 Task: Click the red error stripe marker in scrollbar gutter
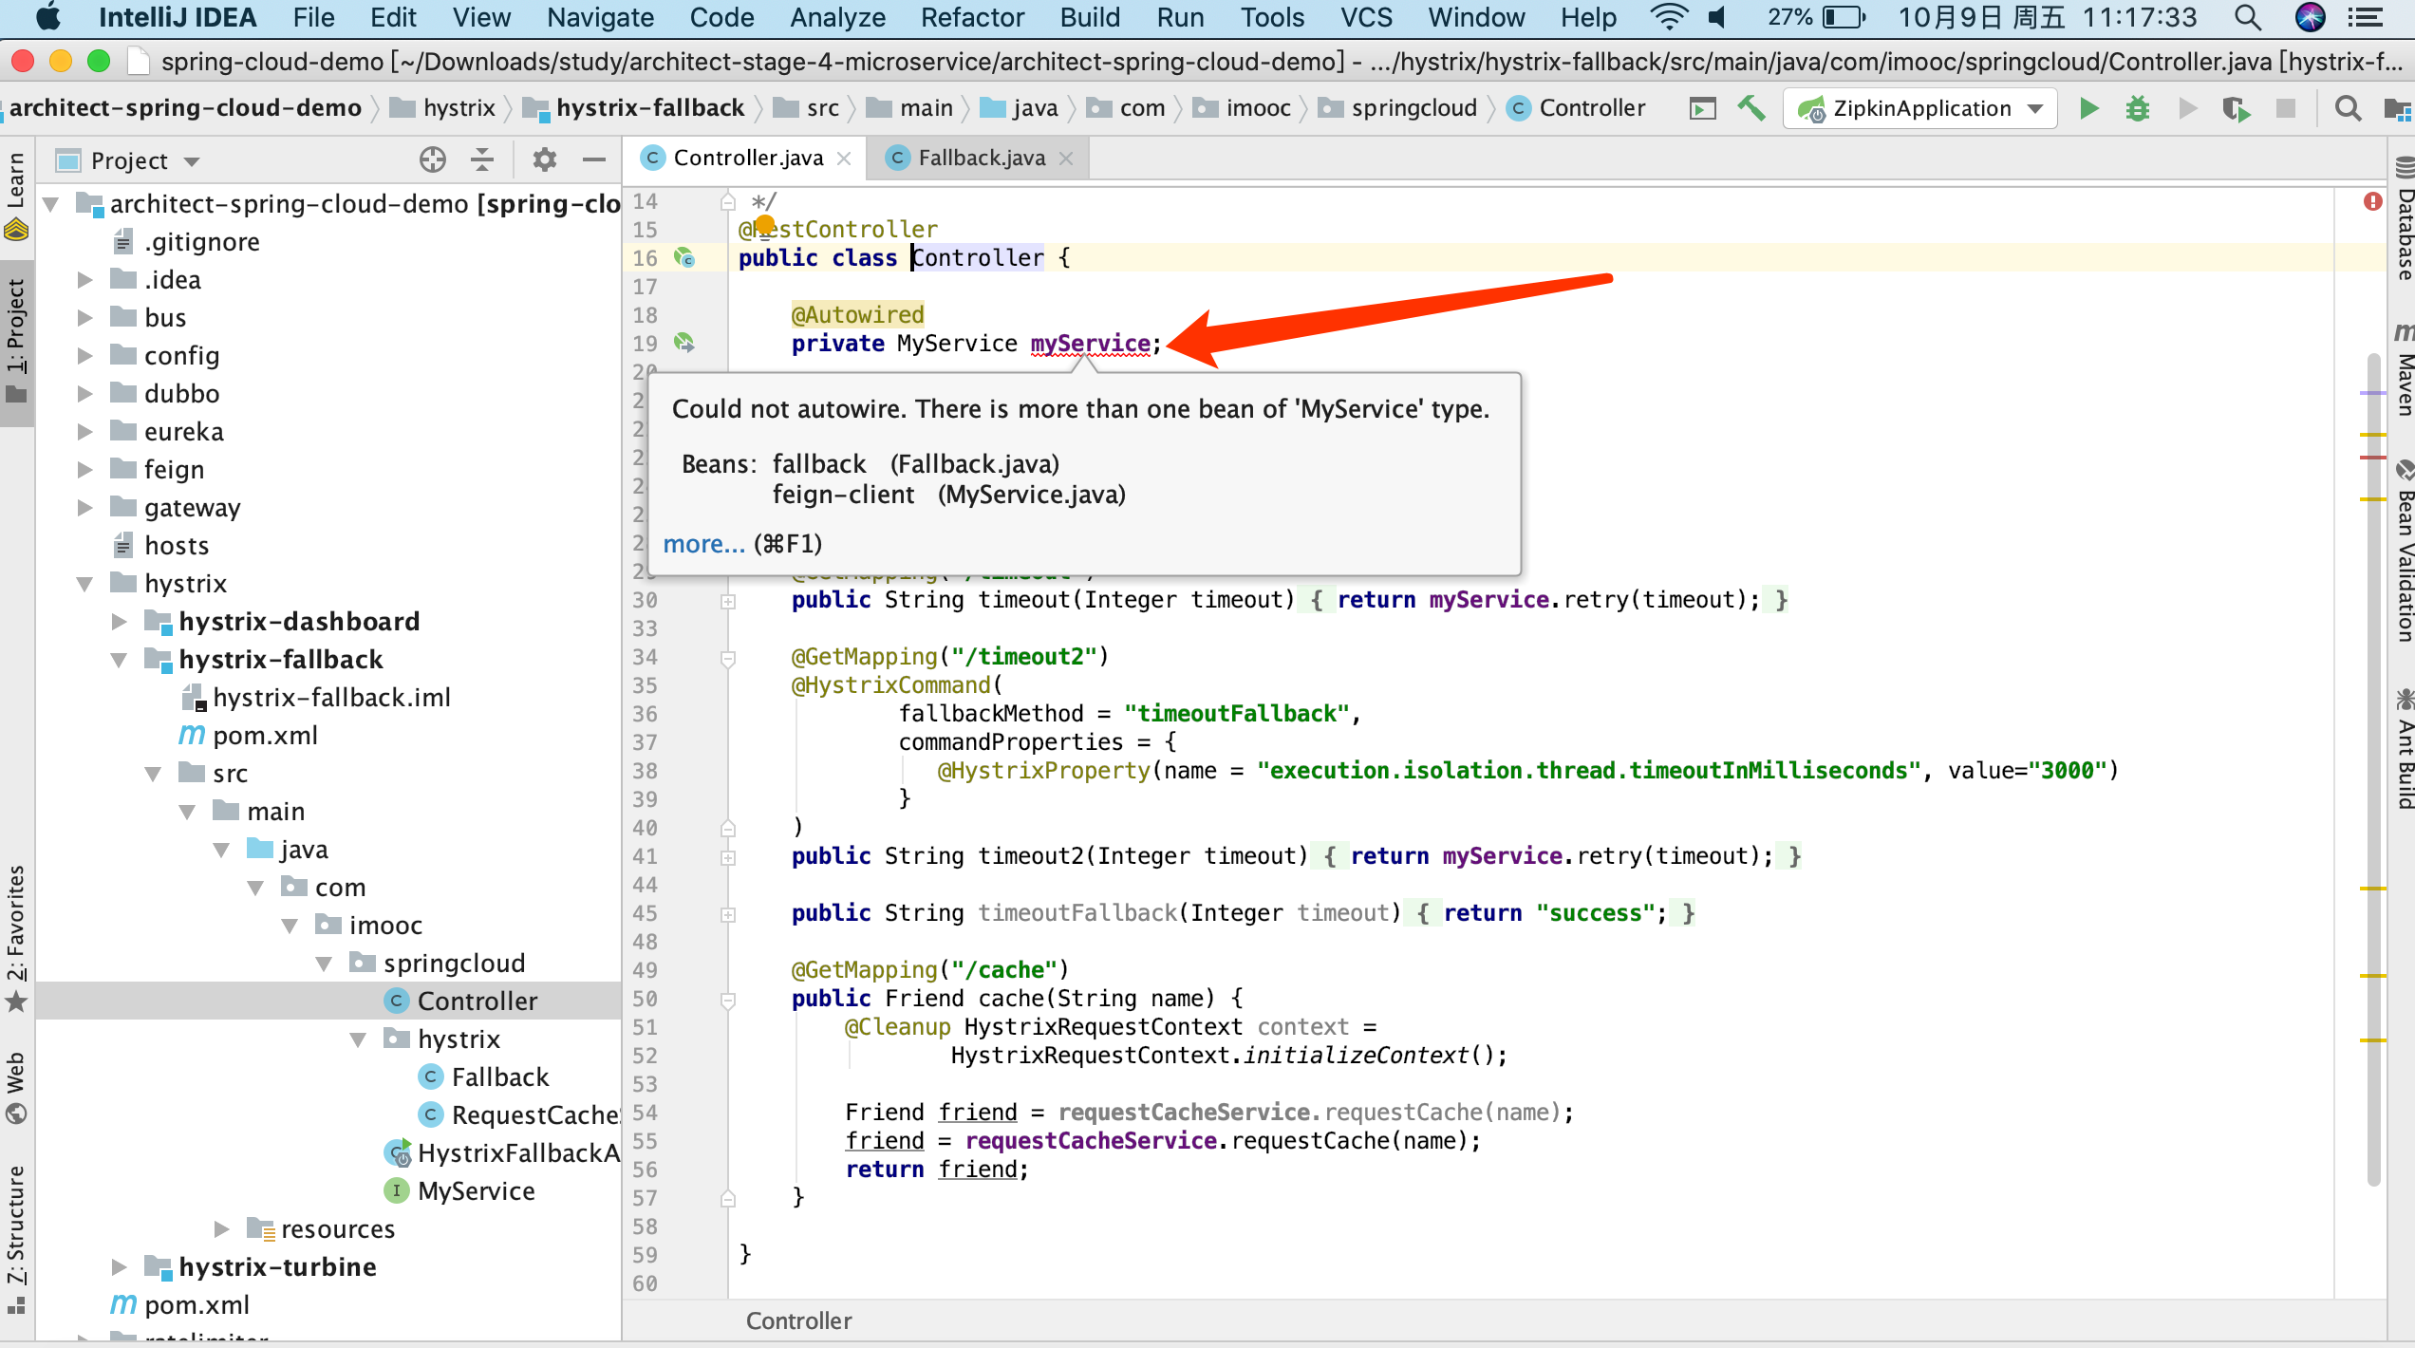tap(2373, 457)
